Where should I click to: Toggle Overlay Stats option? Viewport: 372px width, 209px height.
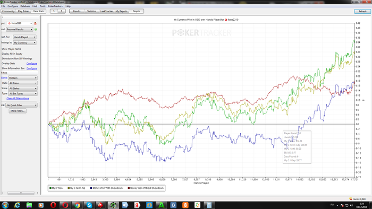[9, 64]
